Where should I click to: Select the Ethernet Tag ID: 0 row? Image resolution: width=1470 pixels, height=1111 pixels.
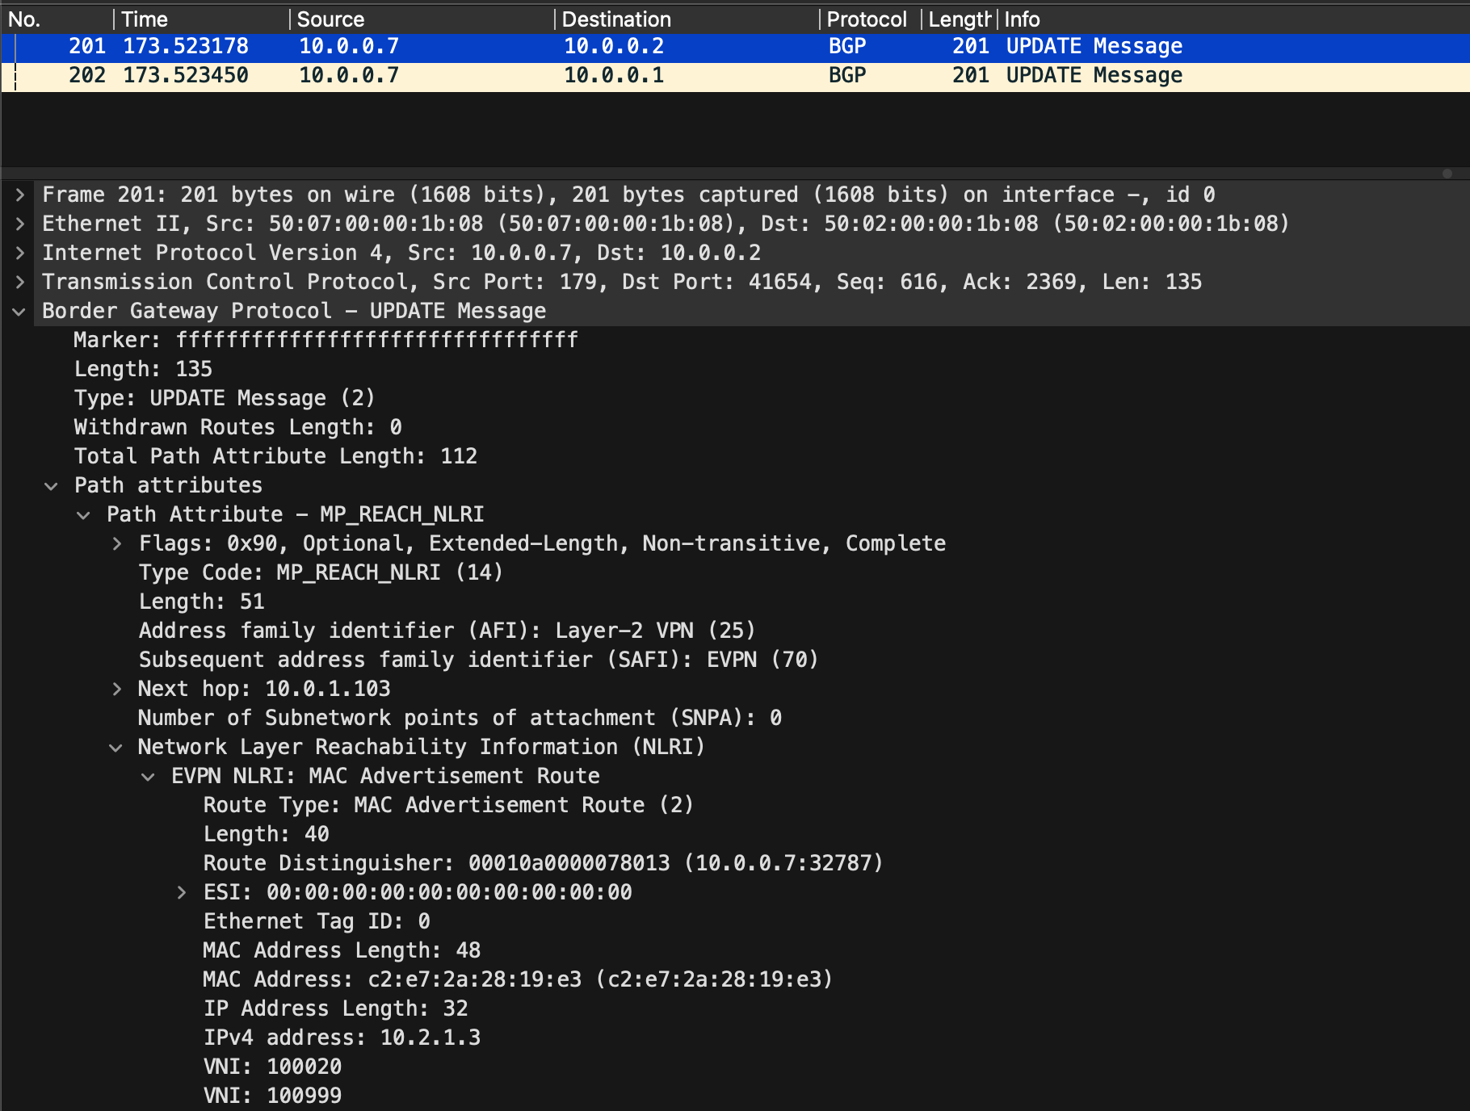pos(317,921)
